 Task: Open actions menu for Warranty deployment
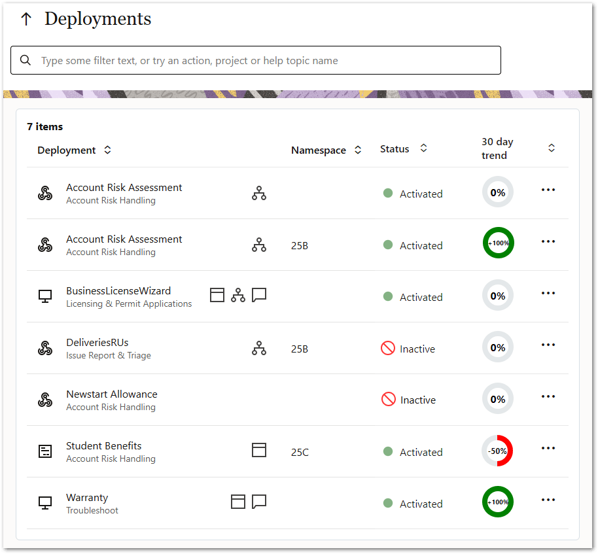pos(548,499)
